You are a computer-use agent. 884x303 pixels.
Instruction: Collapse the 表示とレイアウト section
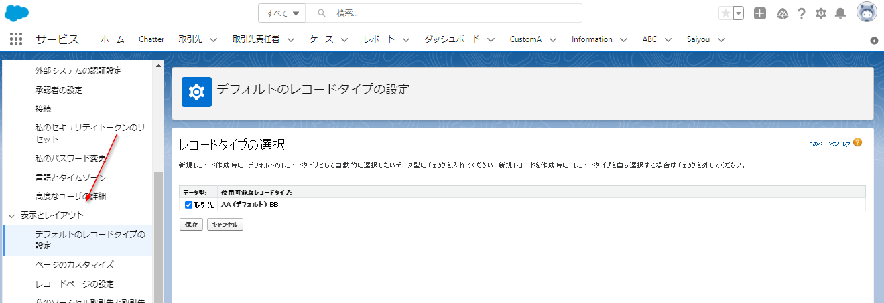click(x=12, y=216)
